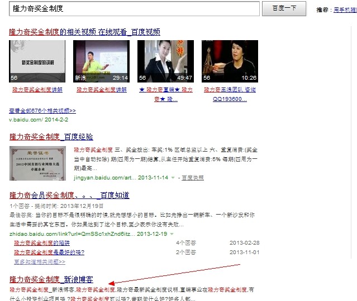
Task: Click the Baidu search input field
Action: click(134, 8)
